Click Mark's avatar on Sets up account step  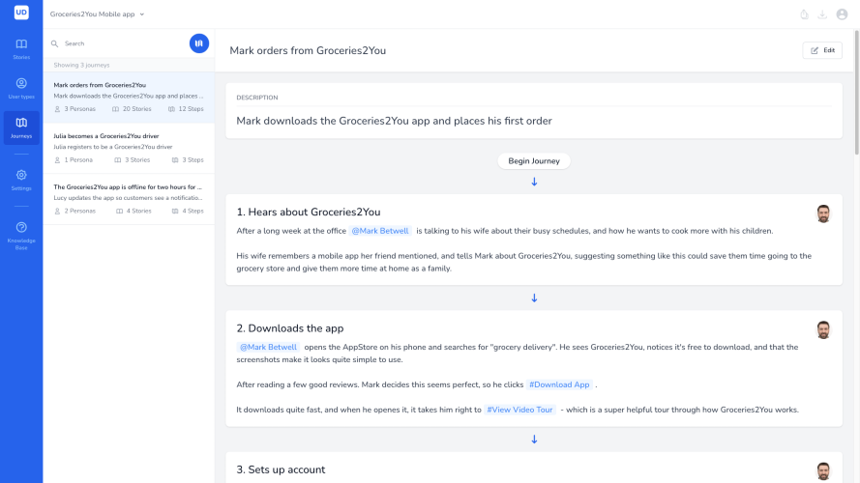[823, 471]
